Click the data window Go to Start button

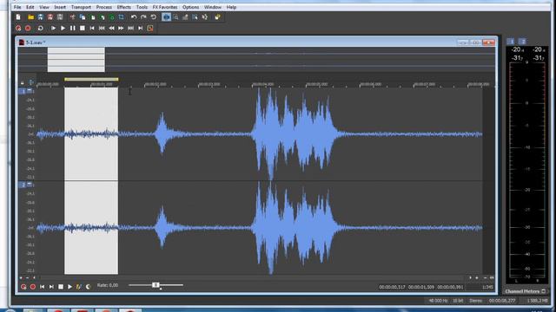(43, 287)
